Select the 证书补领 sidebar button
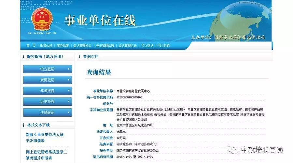 click(x=48, y=102)
